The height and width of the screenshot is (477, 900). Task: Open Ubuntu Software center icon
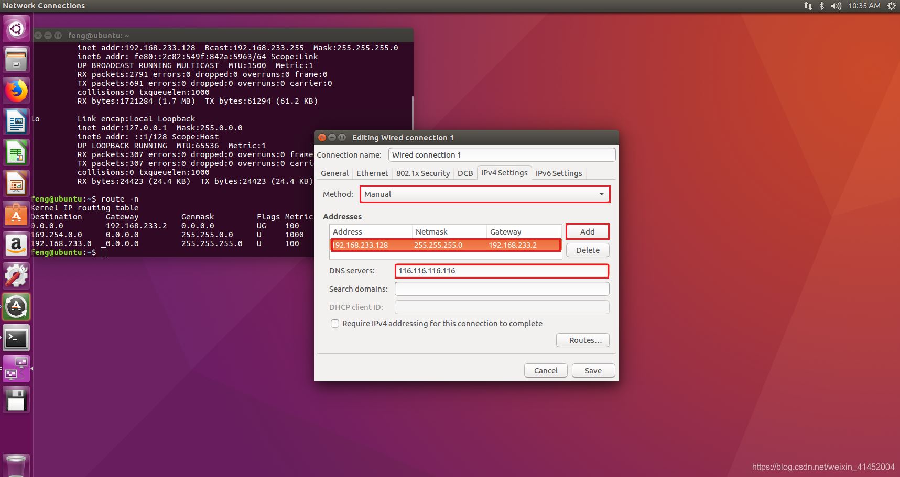pos(16,215)
